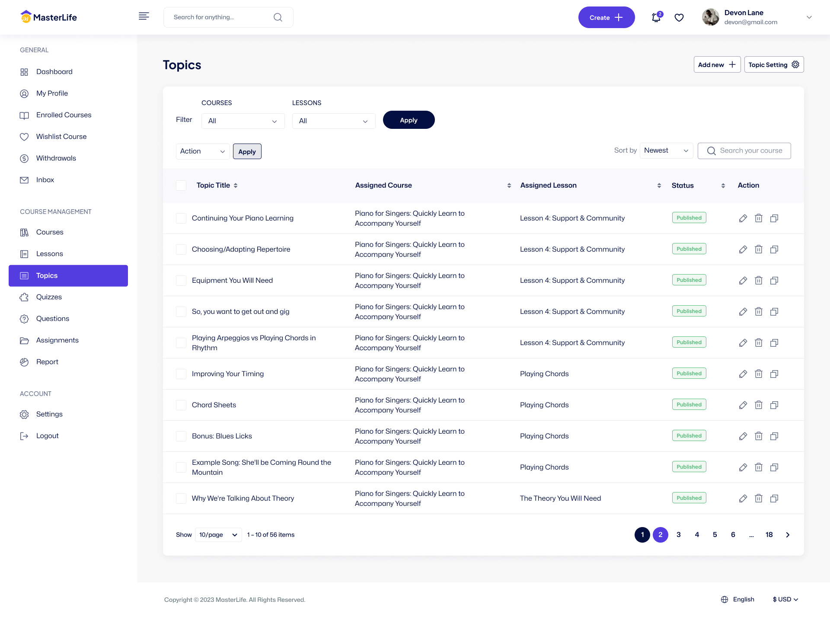The width and height of the screenshot is (830, 617).
Task: Go to Quizzes in sidebar
Action: tap(49, 297)
